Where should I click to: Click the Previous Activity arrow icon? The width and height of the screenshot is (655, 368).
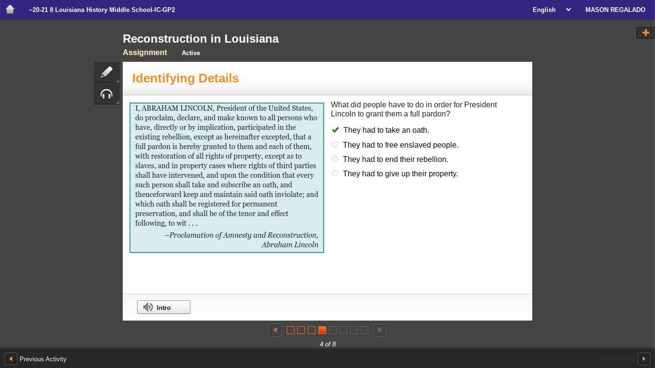coord(11,359)
